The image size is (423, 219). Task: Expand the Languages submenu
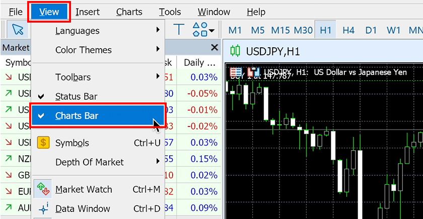pos(77,31)
